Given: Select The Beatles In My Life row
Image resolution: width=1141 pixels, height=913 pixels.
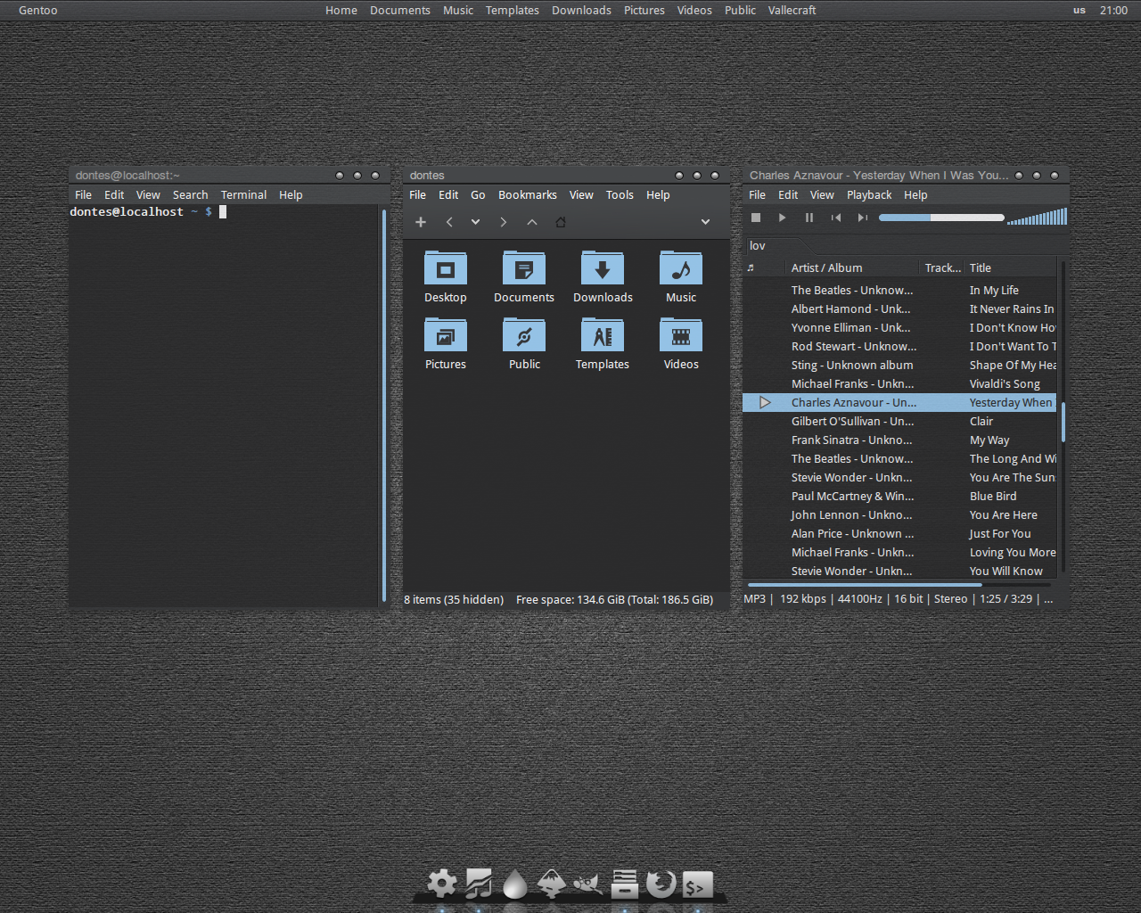Looking at the screenshot, I should (899, 290).
